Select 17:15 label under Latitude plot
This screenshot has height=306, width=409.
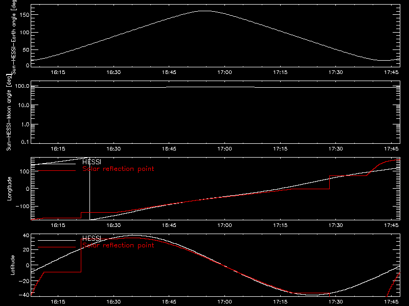(280, 301)
